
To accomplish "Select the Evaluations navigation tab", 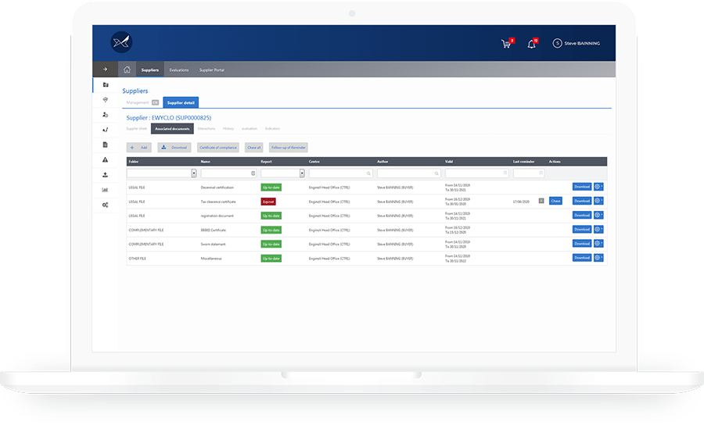I will (179, 70).
